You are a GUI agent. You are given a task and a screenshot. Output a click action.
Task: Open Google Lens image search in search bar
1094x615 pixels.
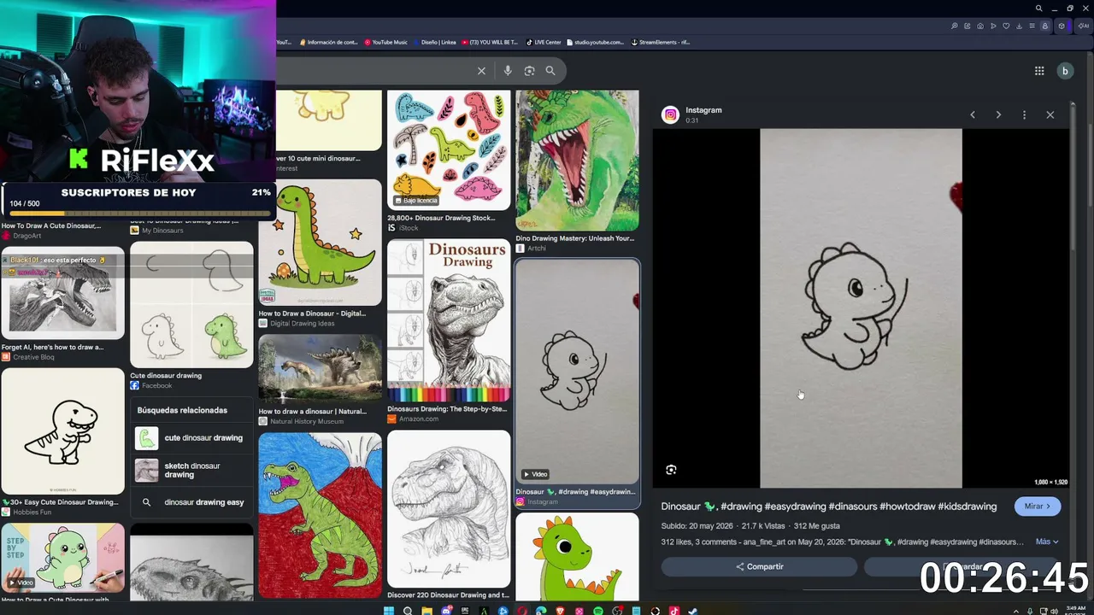point(529,71)
